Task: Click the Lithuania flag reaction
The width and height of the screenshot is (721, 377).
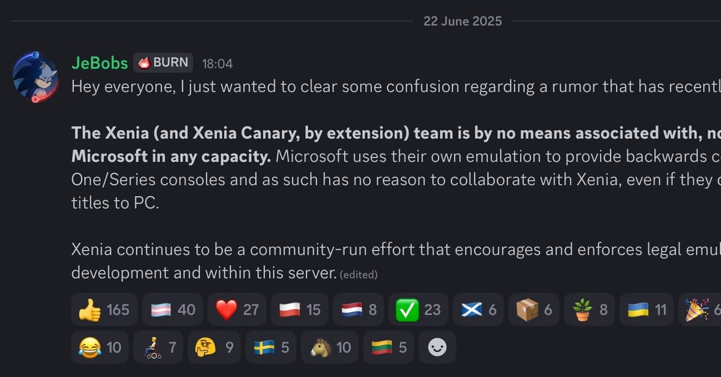Action: pyautogui.click(x=389, y=348)
